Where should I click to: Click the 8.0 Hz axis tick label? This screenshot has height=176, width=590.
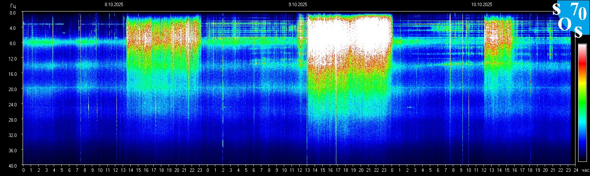[x=13, y=43]
